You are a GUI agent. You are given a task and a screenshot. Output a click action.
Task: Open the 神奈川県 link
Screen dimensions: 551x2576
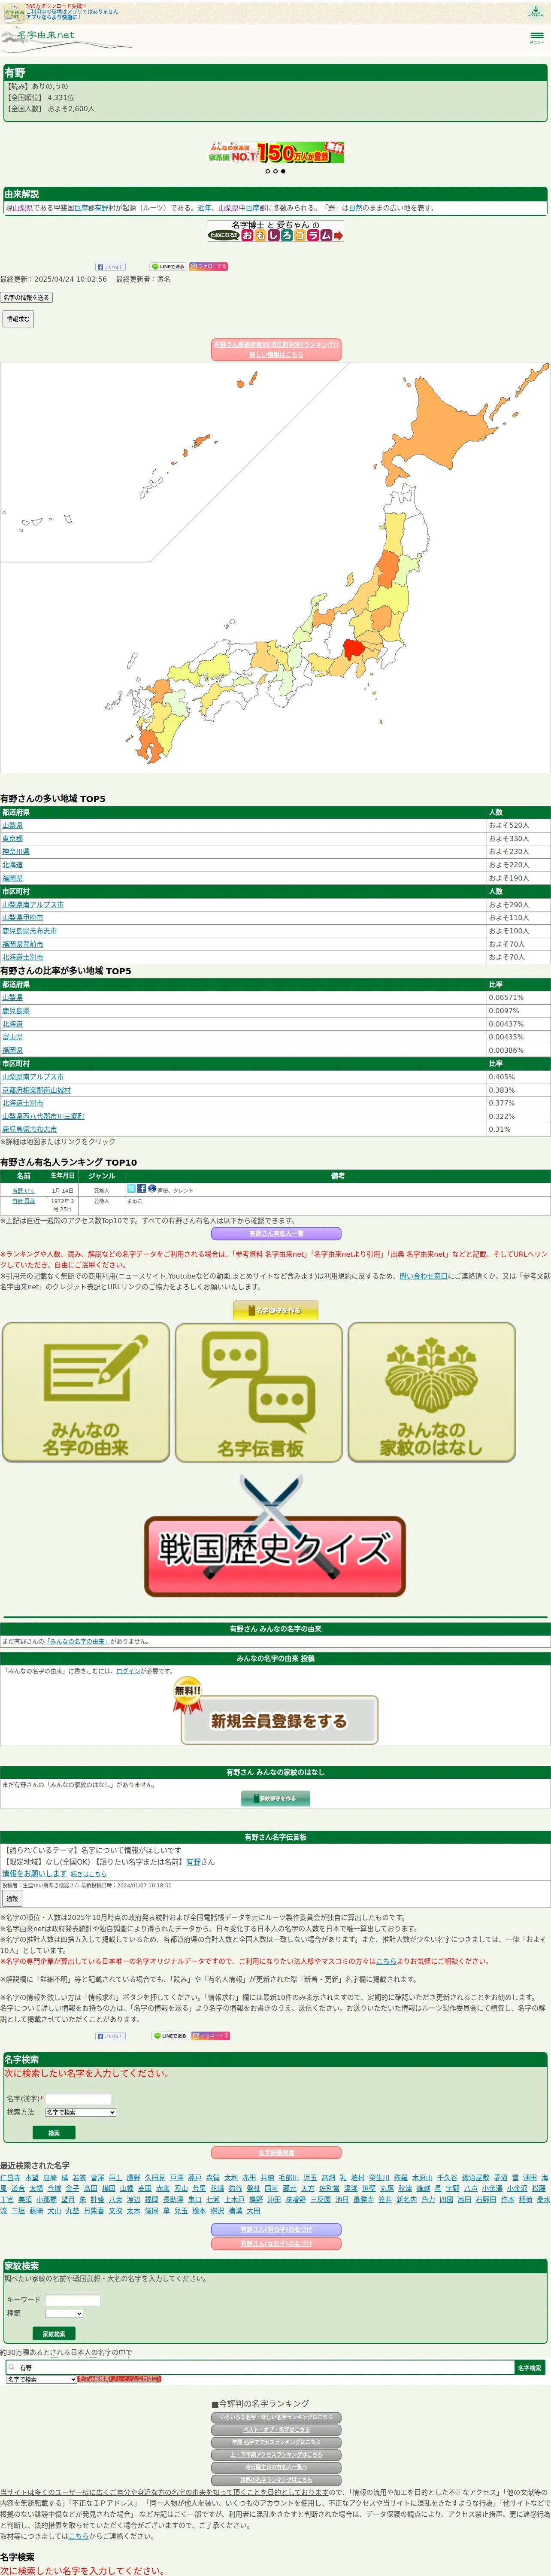pyautogui.click(x=15, y=852)
